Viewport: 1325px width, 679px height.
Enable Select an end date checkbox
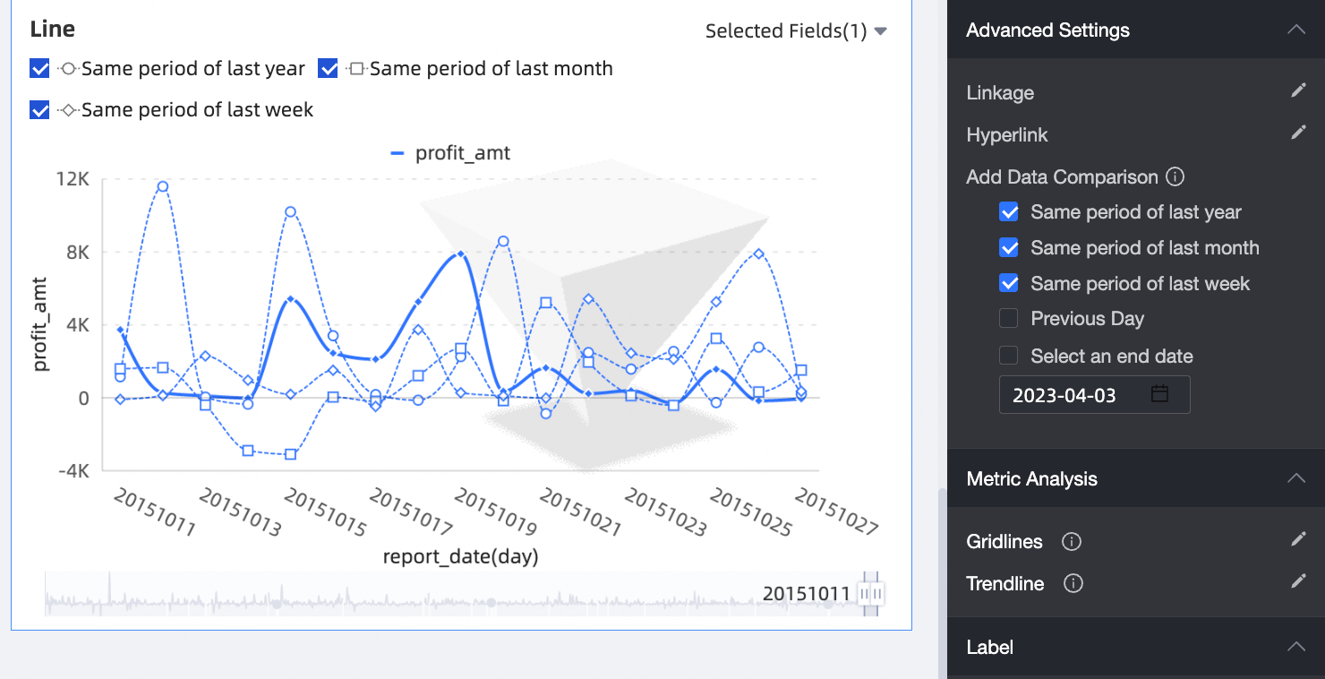tap(1009, 356)
